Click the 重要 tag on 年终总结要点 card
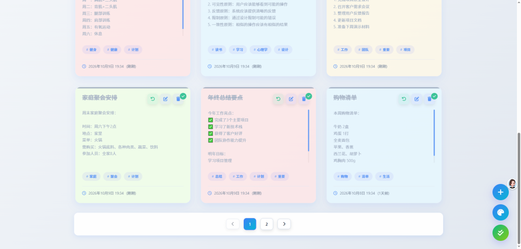 pos(280,176)
